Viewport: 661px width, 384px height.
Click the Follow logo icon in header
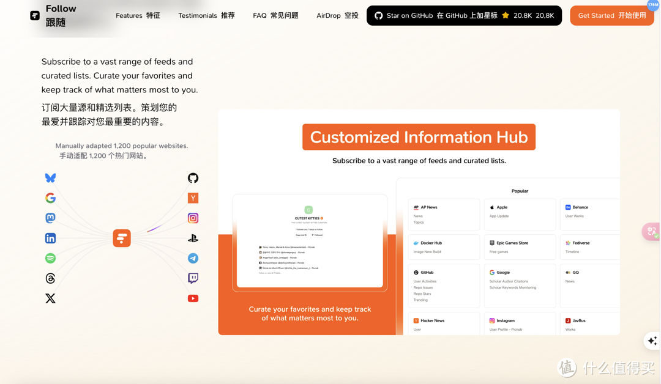35,15
